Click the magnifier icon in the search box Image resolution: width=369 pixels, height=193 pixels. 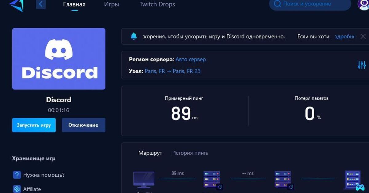(x=277, y=4)
